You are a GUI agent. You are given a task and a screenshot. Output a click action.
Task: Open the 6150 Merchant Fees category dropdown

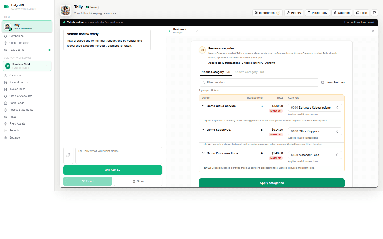(x=315, y=155)
